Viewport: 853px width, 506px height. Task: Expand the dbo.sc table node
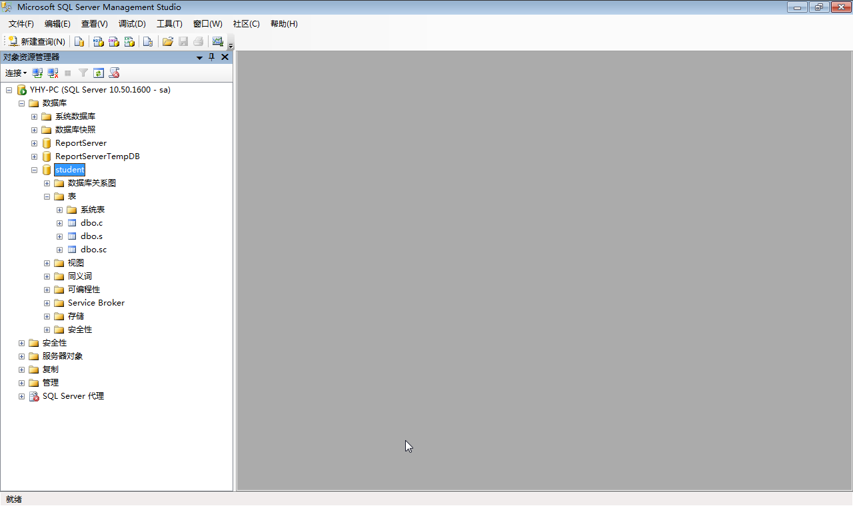(59, 250)
